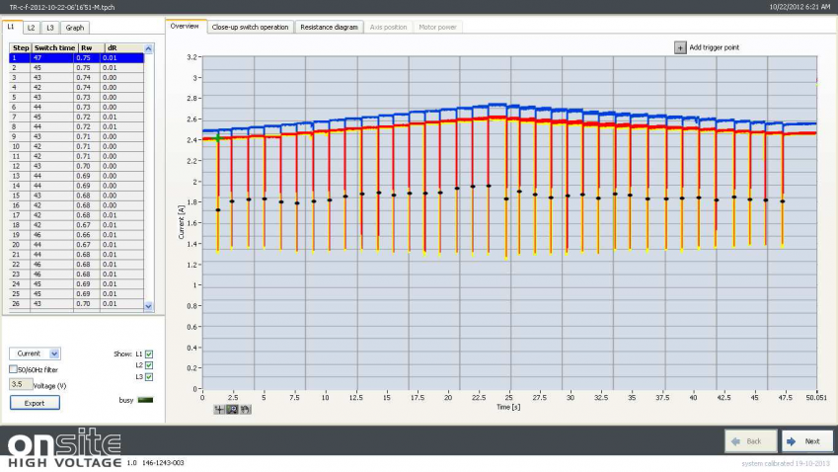Select the pan hand graph tool

pos(244,409)
